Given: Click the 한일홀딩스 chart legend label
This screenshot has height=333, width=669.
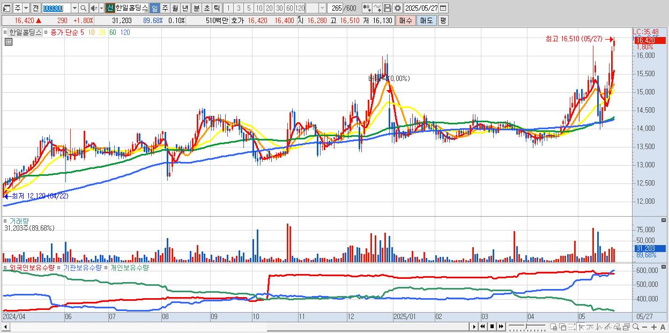Looking at the screenshot, I should (x=26, y=32).
